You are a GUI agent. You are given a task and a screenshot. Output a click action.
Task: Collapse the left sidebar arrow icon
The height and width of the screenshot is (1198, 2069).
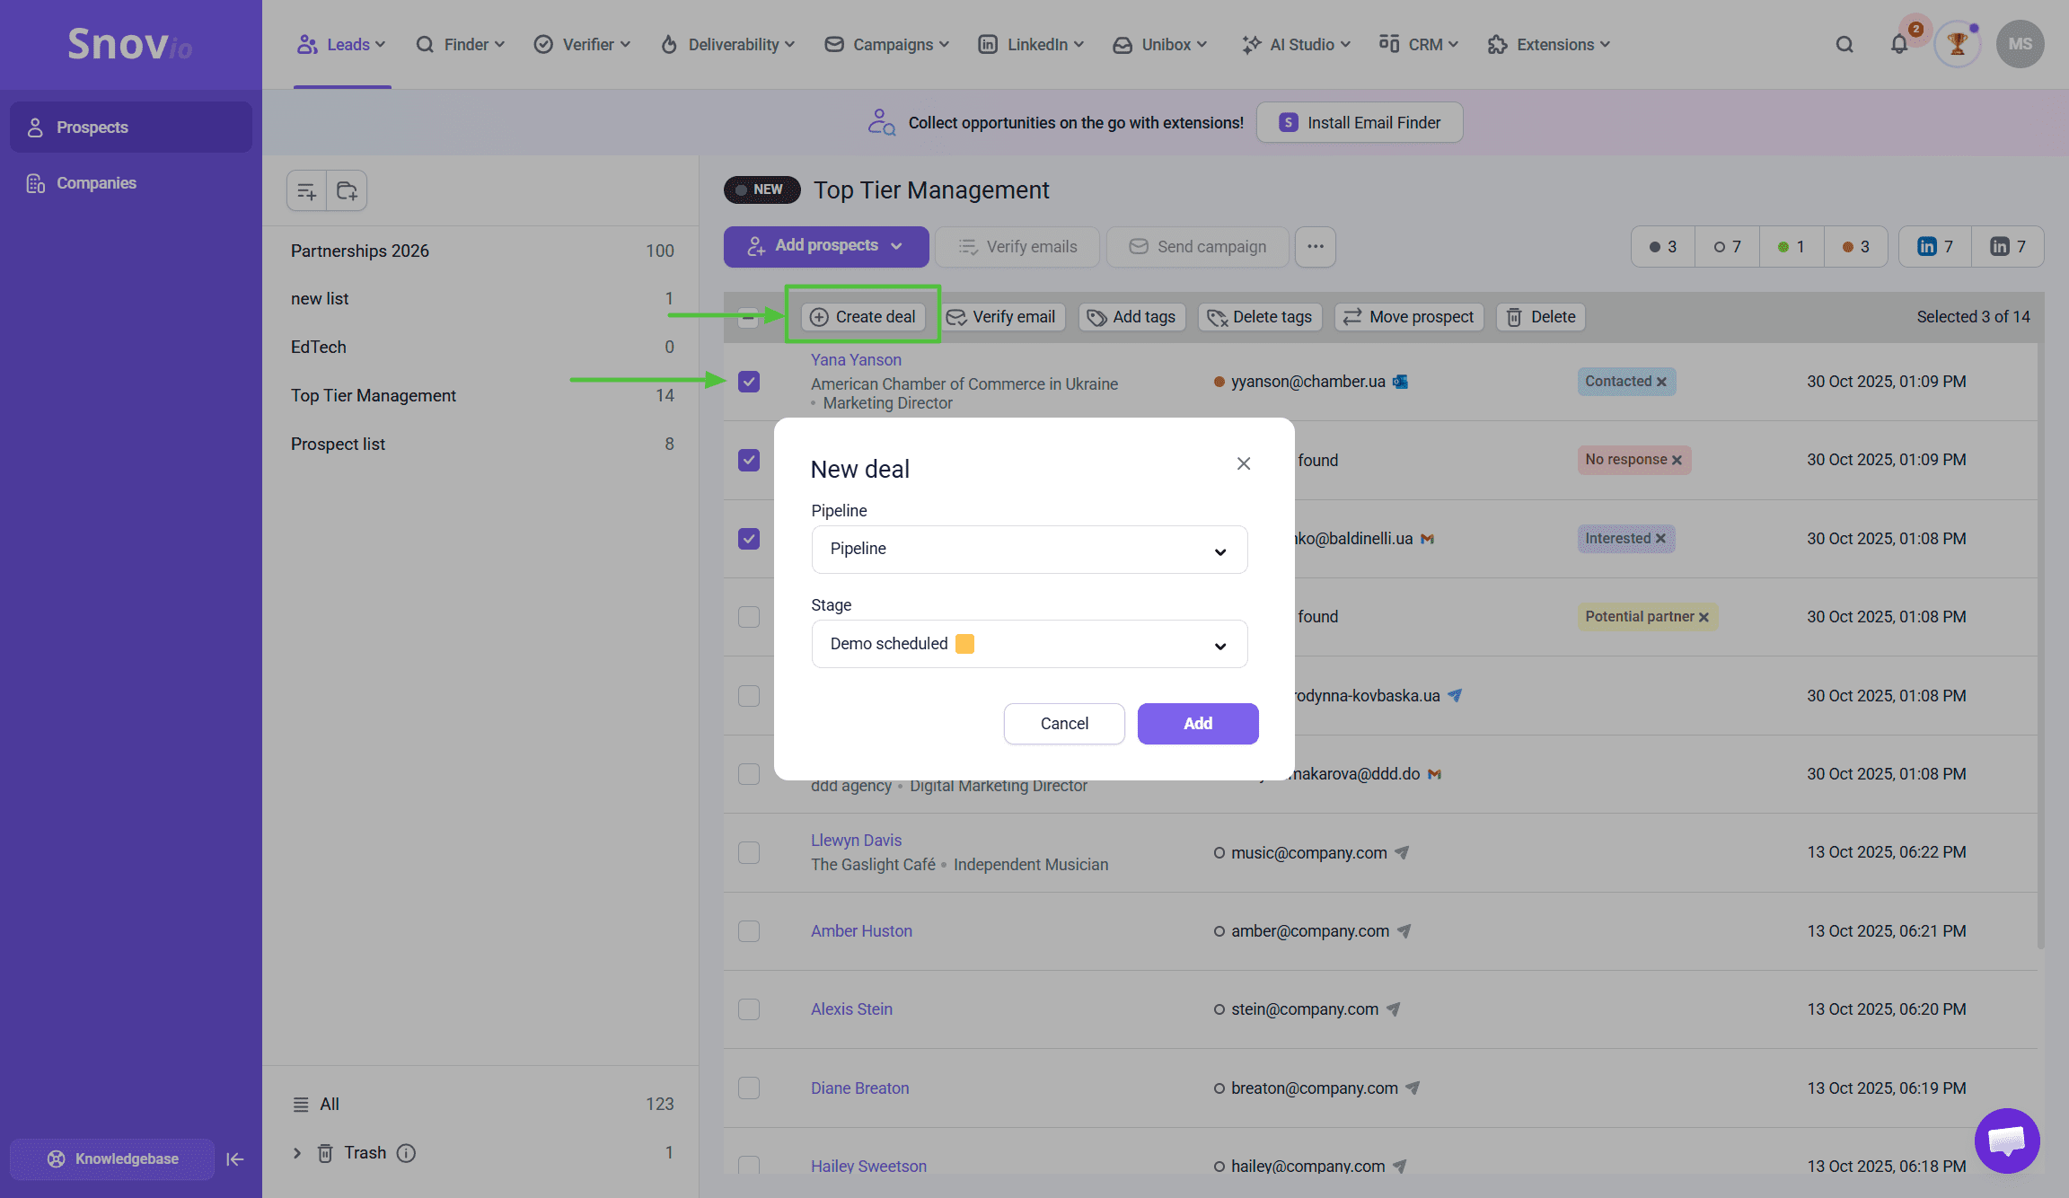pyautogui.click(x=235, y=1159)
